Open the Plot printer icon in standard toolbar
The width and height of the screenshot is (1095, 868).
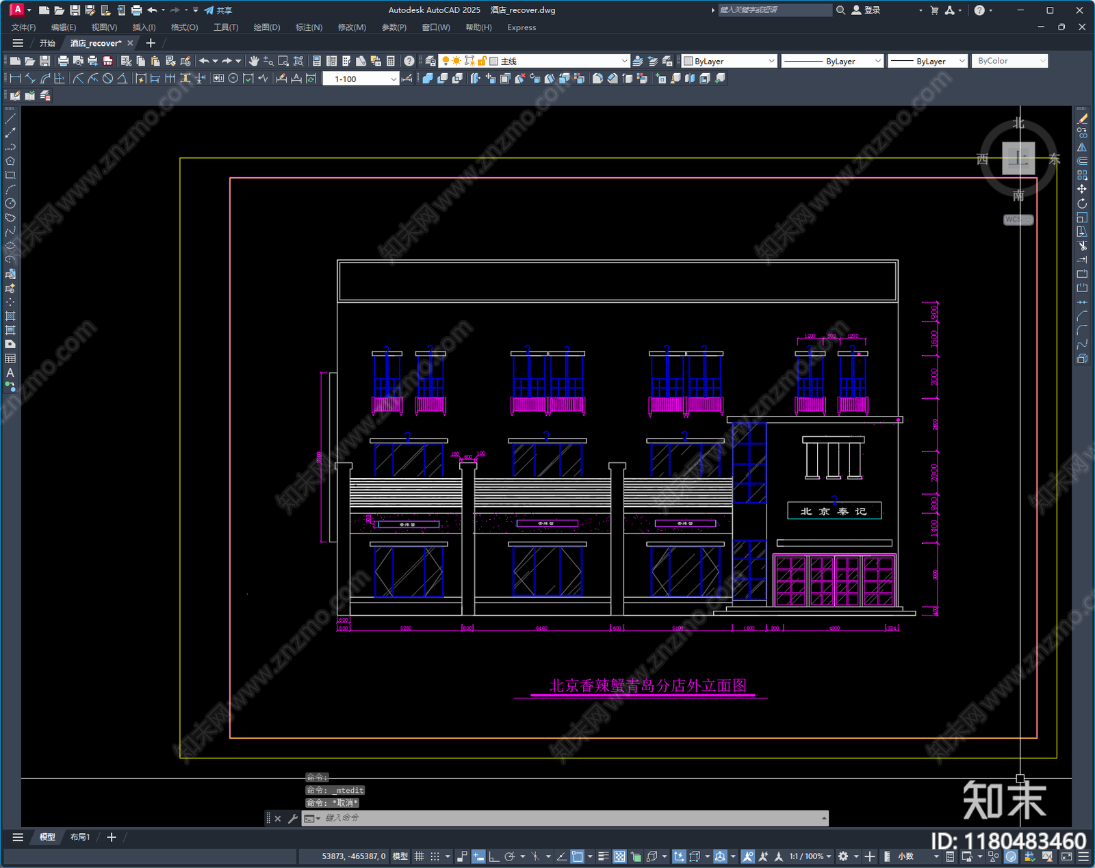[x=63, y=61]
